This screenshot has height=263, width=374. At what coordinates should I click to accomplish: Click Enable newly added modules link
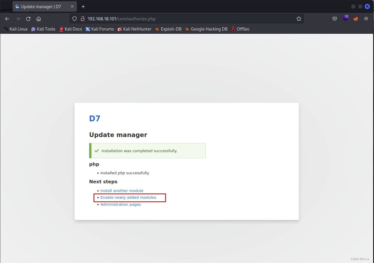[x=128, y=197]
